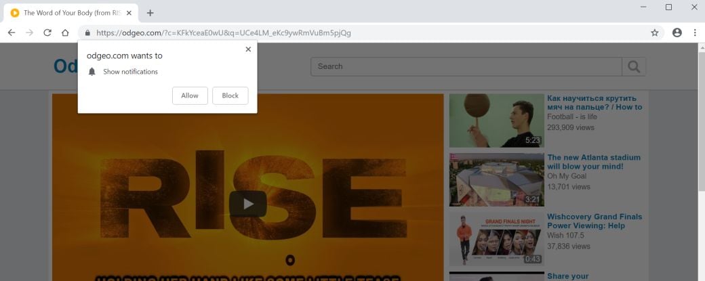The height and width of the screenshot is (281, 705).
Task: Click '13,701 views' text
Action: 568,187
